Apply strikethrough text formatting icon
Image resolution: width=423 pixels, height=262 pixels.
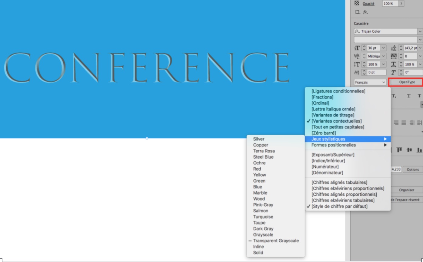(x=419, y=96)
